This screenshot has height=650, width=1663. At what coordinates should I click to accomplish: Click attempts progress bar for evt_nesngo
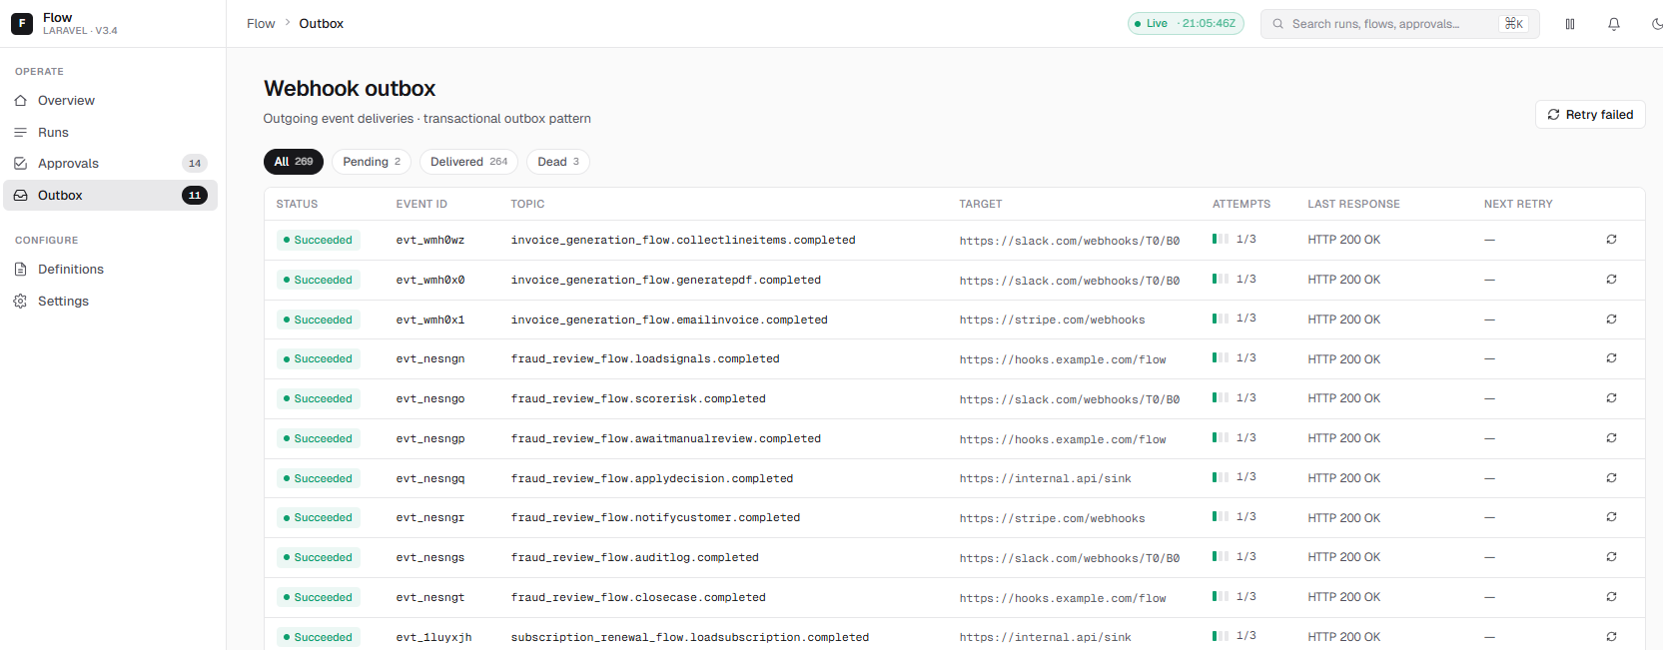[1221, 398]
